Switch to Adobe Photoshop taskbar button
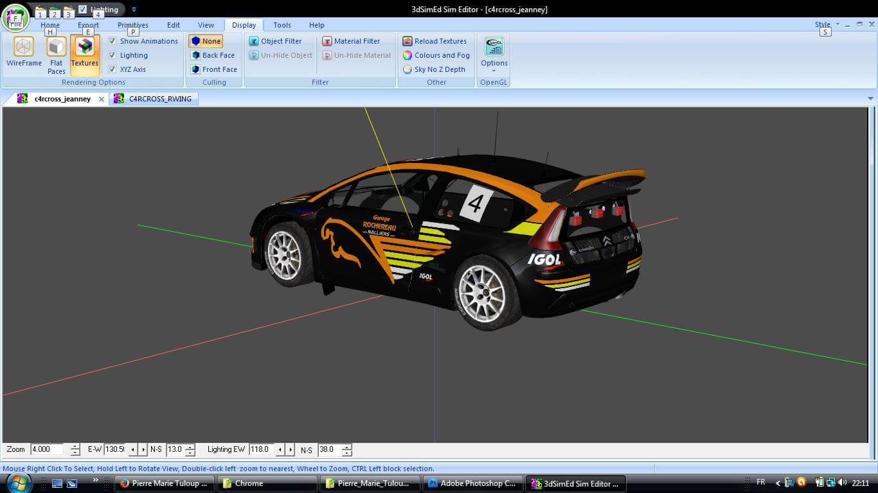 pos(473,483)
